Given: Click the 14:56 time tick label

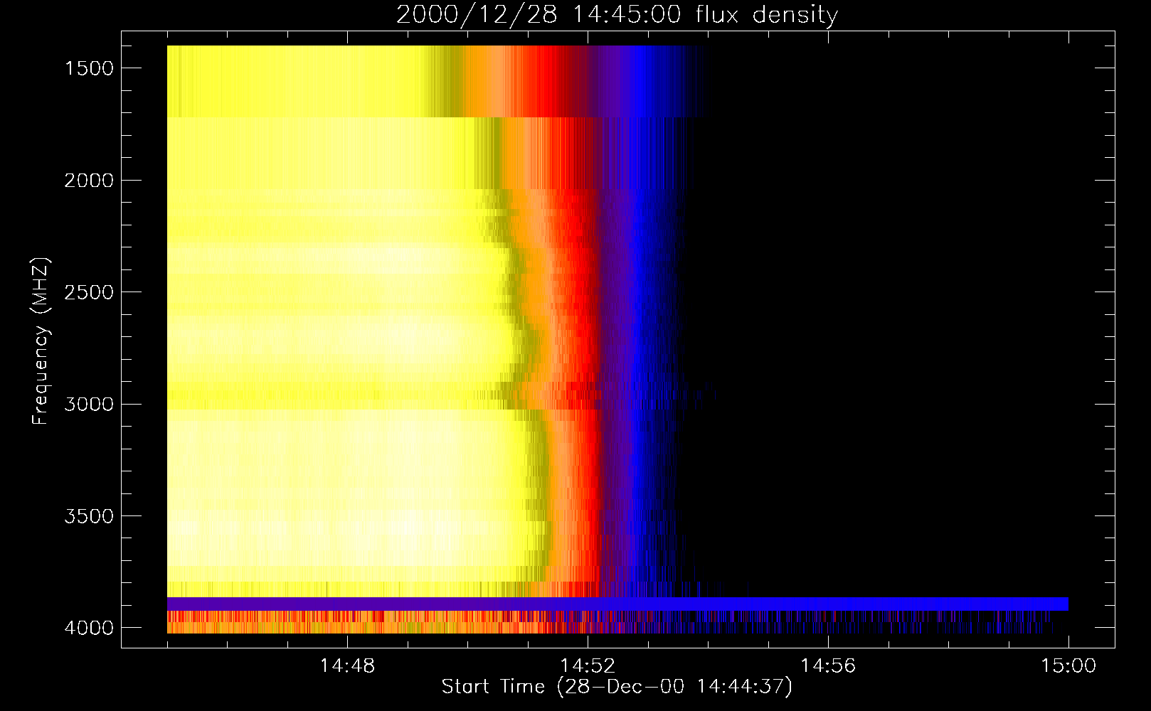Looking at the screenshot, I should (x=828, y=666).
